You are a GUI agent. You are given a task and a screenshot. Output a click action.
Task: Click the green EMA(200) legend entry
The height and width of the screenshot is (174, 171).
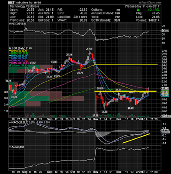pyautogui.click(x=19, y=53)
